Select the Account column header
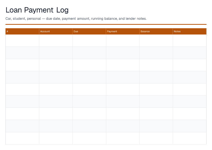This screenshot has height=150, width=212. pos(56,31)
